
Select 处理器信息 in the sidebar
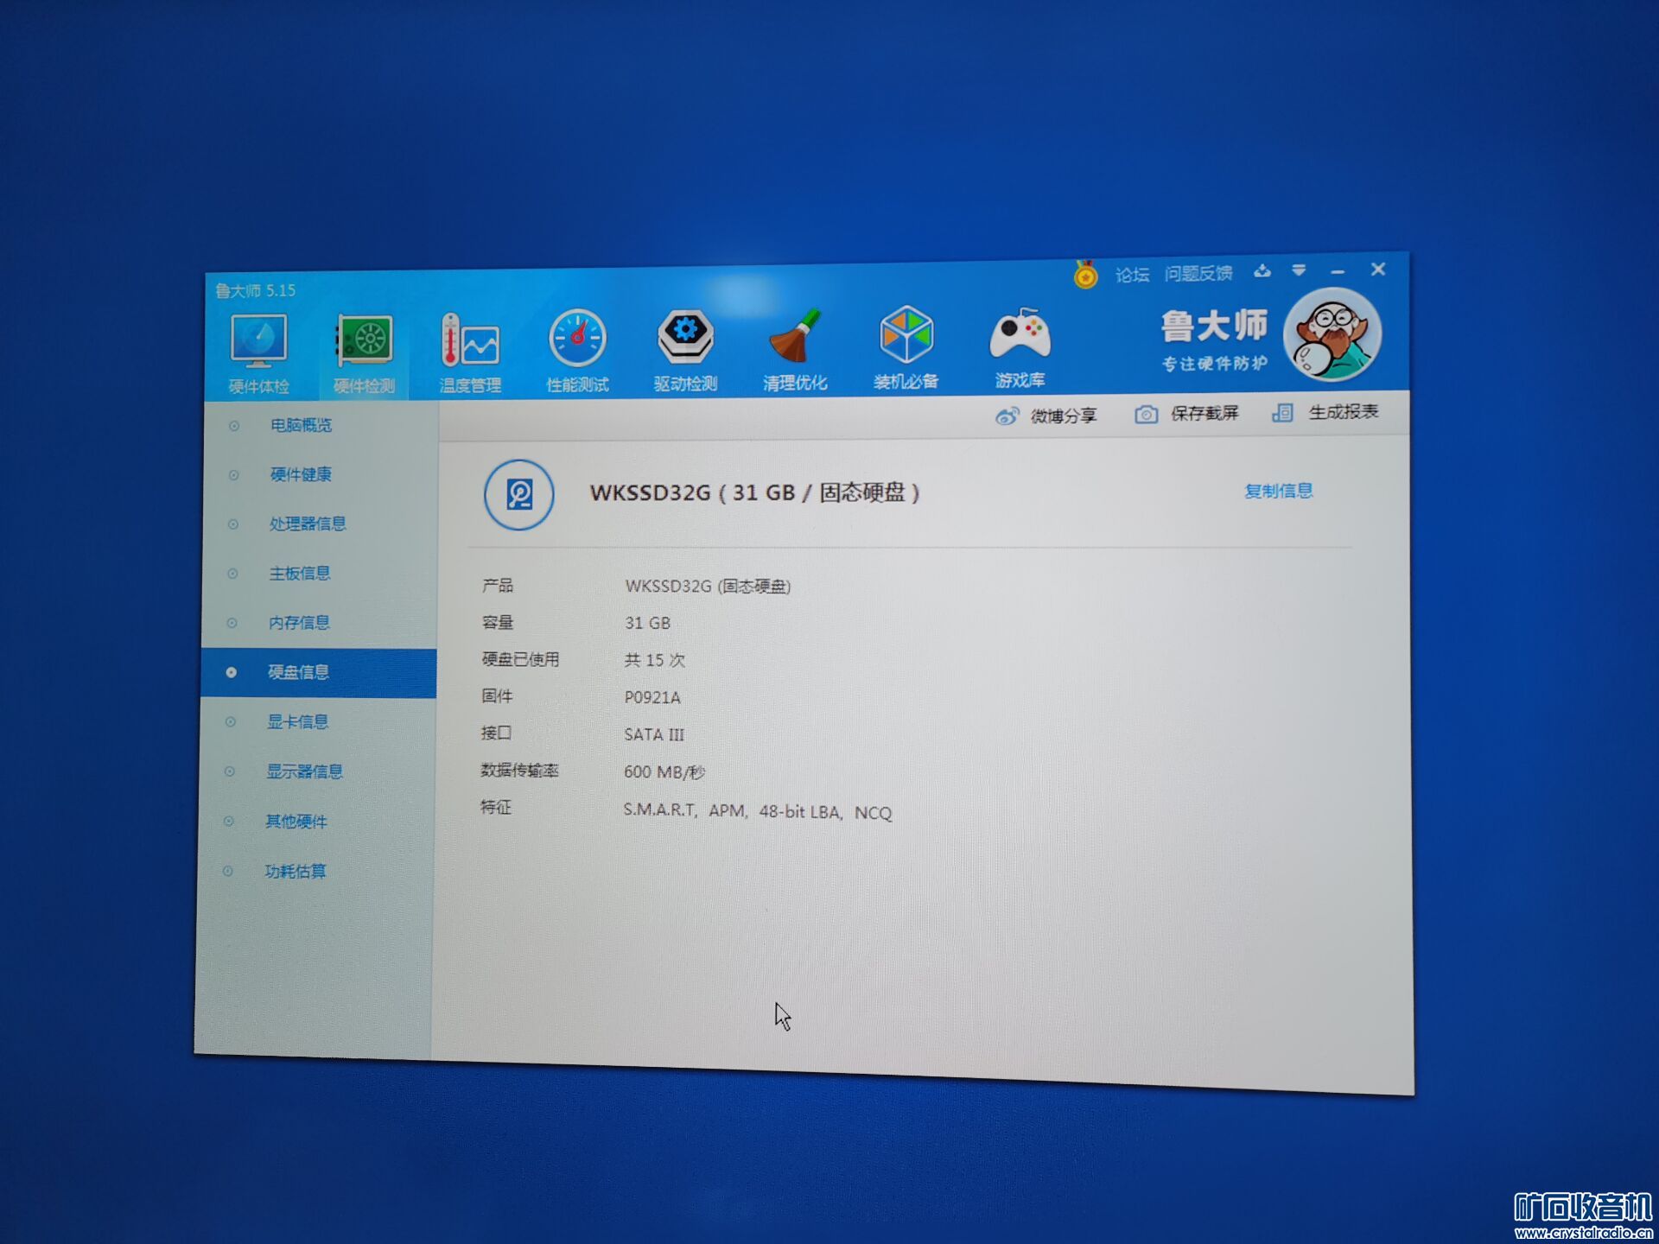click(x=308, y=524)
